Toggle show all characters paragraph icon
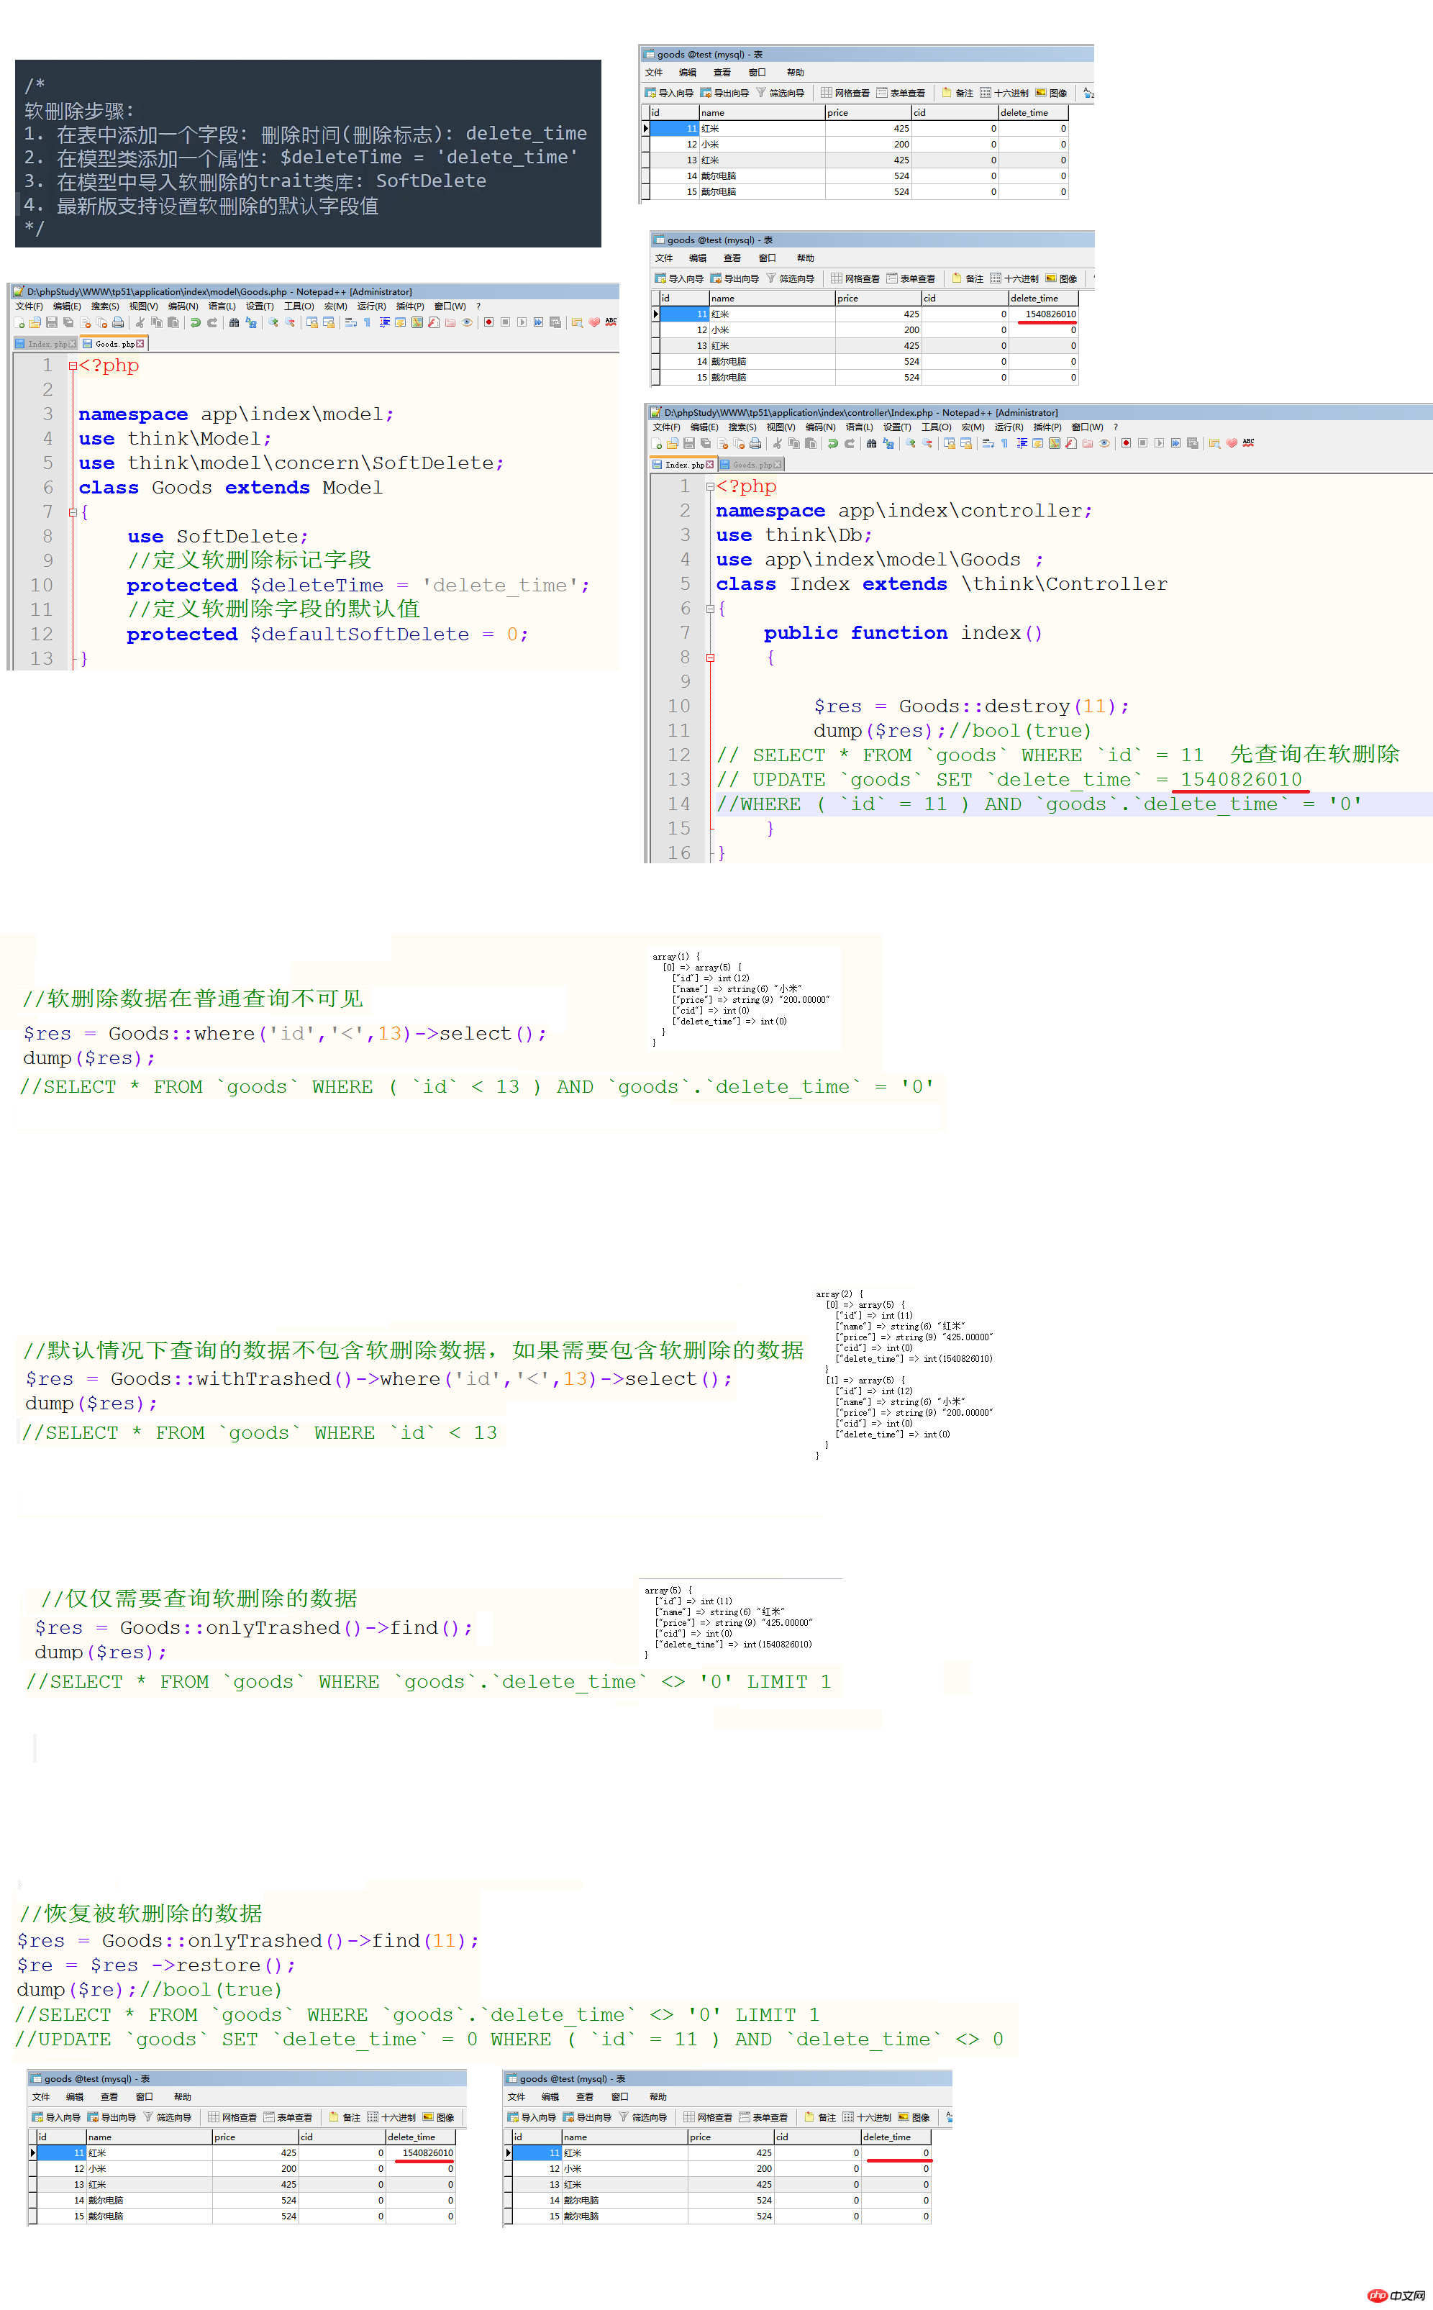 point(368,323)
